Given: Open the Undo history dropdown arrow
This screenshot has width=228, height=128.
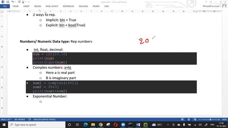Looking at the screenshot, I should (15, 2).
